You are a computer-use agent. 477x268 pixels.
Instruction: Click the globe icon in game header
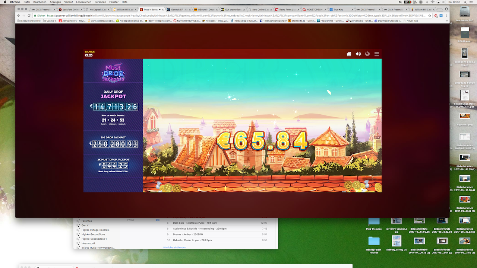tap(367, 54)
